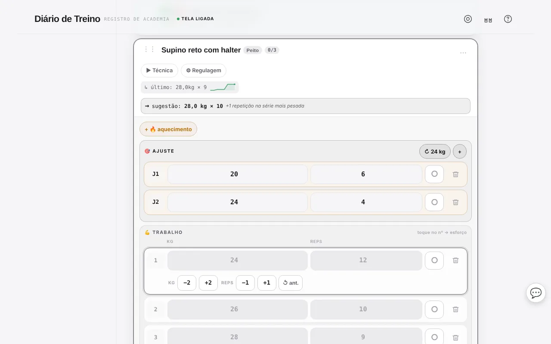Click the set number 1 for effort
Viewport: 551px width, 344px height.
(x=156, y=260)
